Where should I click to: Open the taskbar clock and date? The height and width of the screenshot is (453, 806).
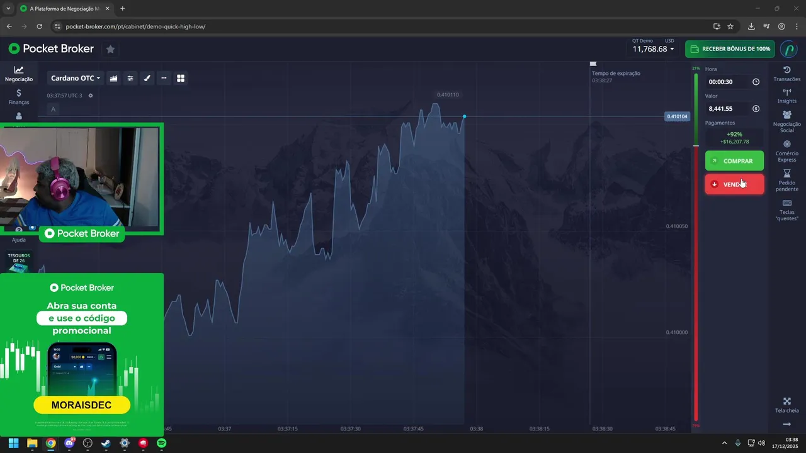[786, 443]
